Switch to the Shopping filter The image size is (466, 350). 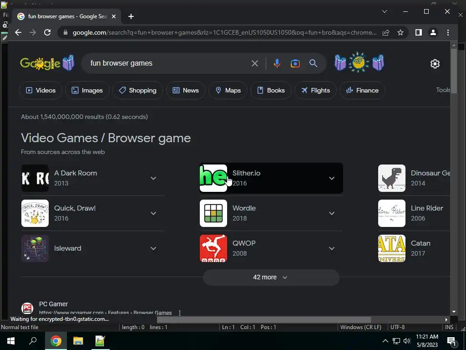click(137, 90)
